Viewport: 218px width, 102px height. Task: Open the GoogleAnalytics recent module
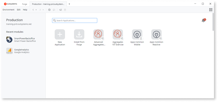point(21,51)
